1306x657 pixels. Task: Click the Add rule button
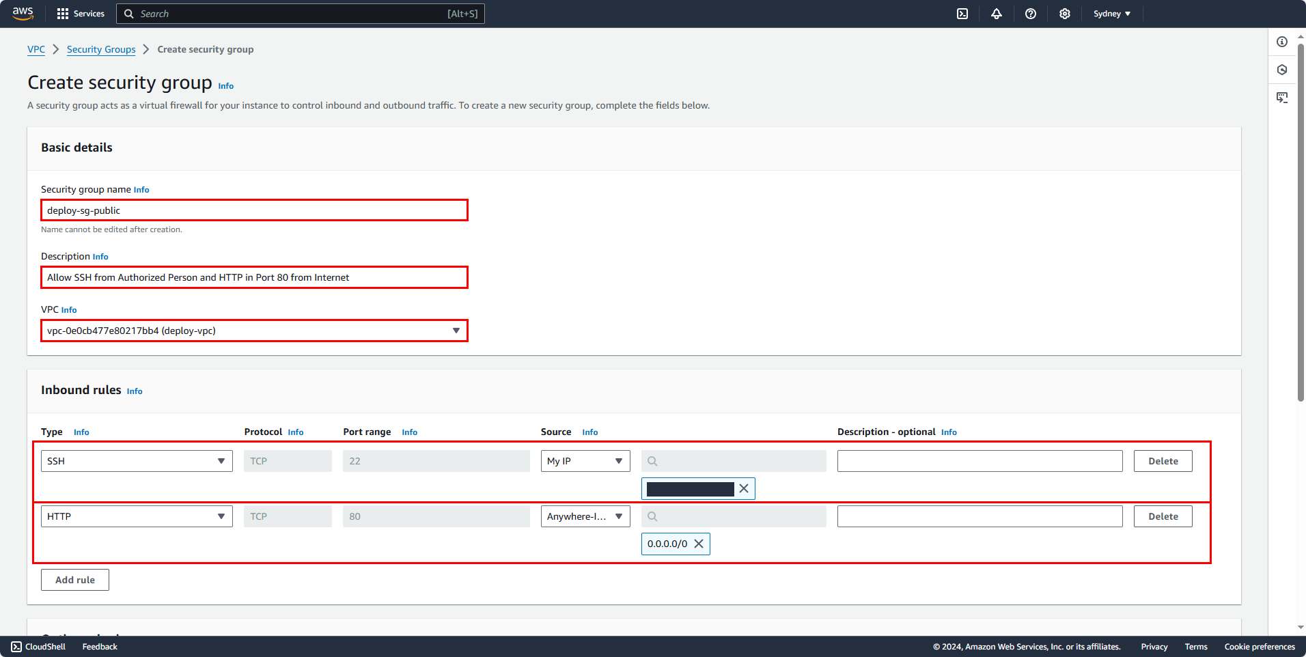[75, 580]
